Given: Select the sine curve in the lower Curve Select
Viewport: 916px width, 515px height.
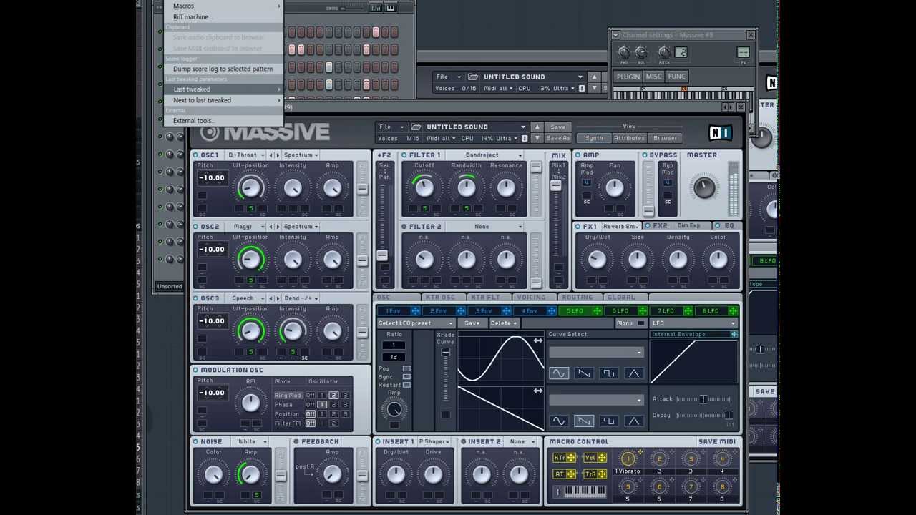Looking at the screenshot, I should (x=559, y=421).
